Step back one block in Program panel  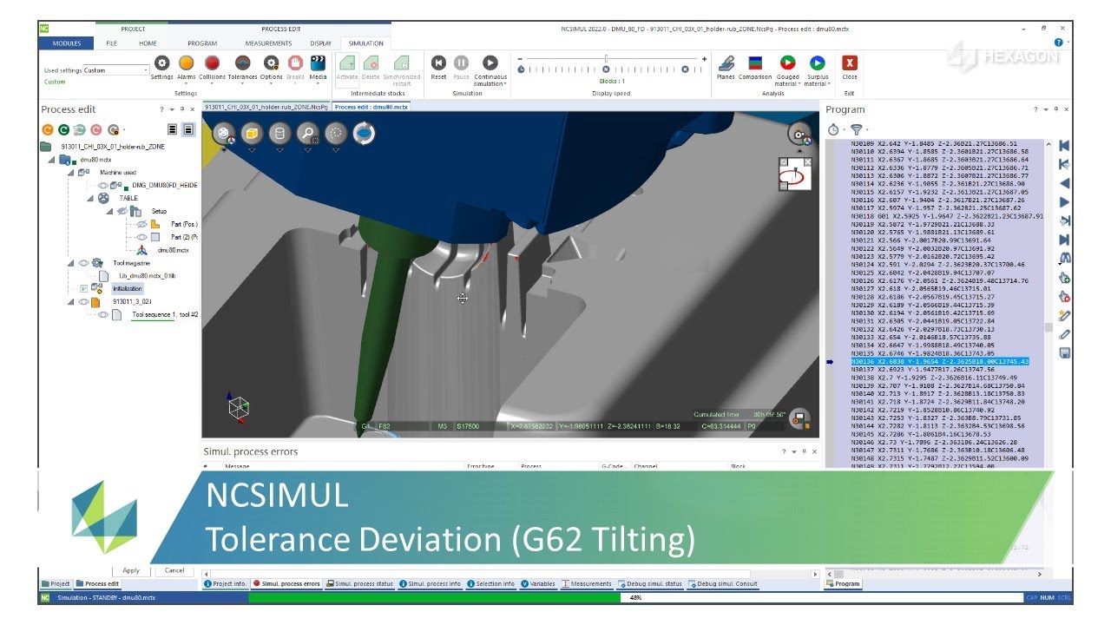(1064, 183)
